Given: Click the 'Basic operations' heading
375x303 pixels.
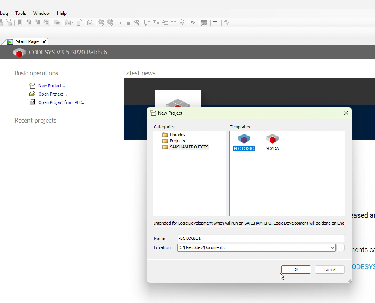Looking at the screenshot, I should 36,73.
